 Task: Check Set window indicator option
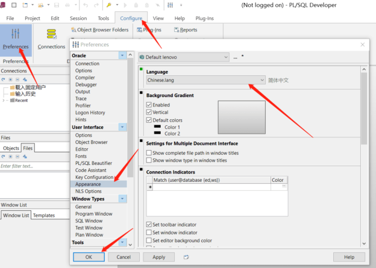pyautogui.click(x=149, y=232)
